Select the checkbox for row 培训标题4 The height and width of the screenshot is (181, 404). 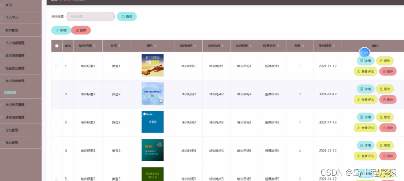click(57, 151)
